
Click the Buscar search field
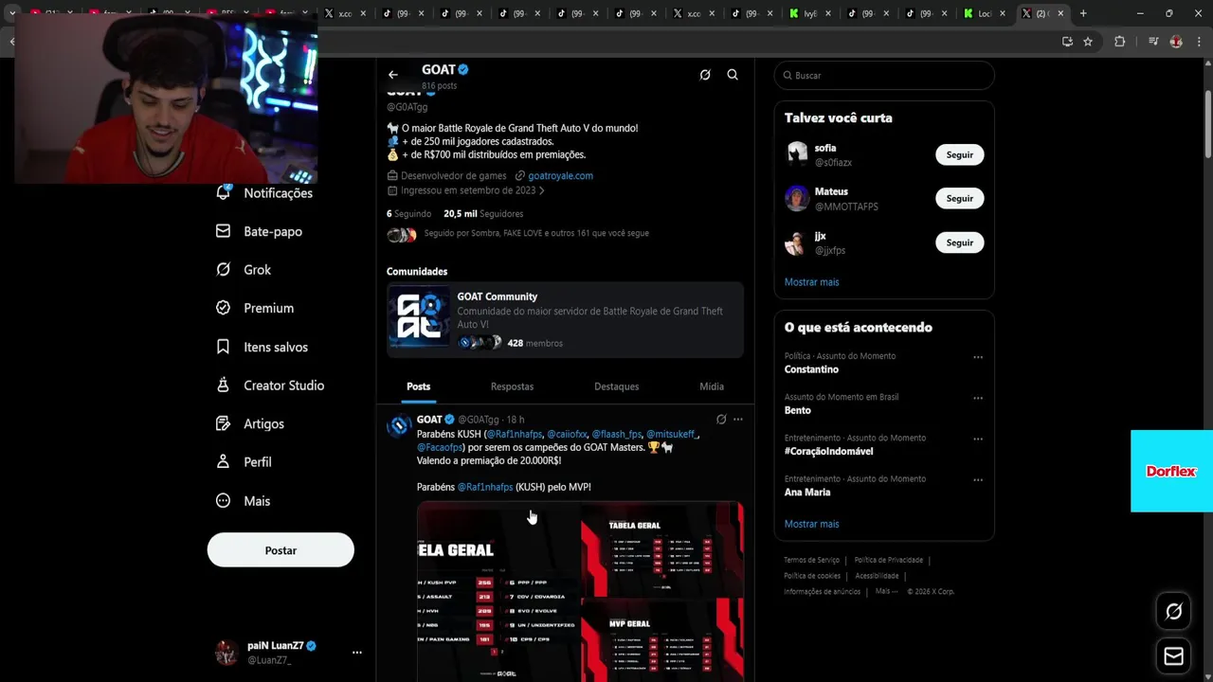pyautogui.click(x=884, y=76)
